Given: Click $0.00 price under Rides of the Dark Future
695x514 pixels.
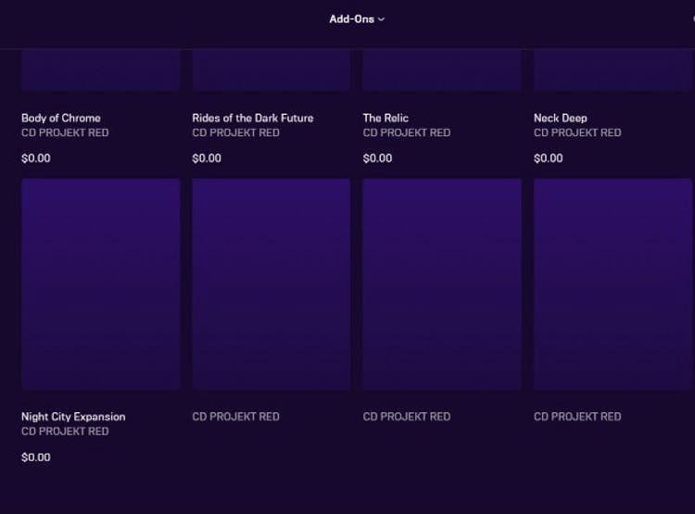Looking at the screenshot, I should pyautogui.click(x=207, y=158).
